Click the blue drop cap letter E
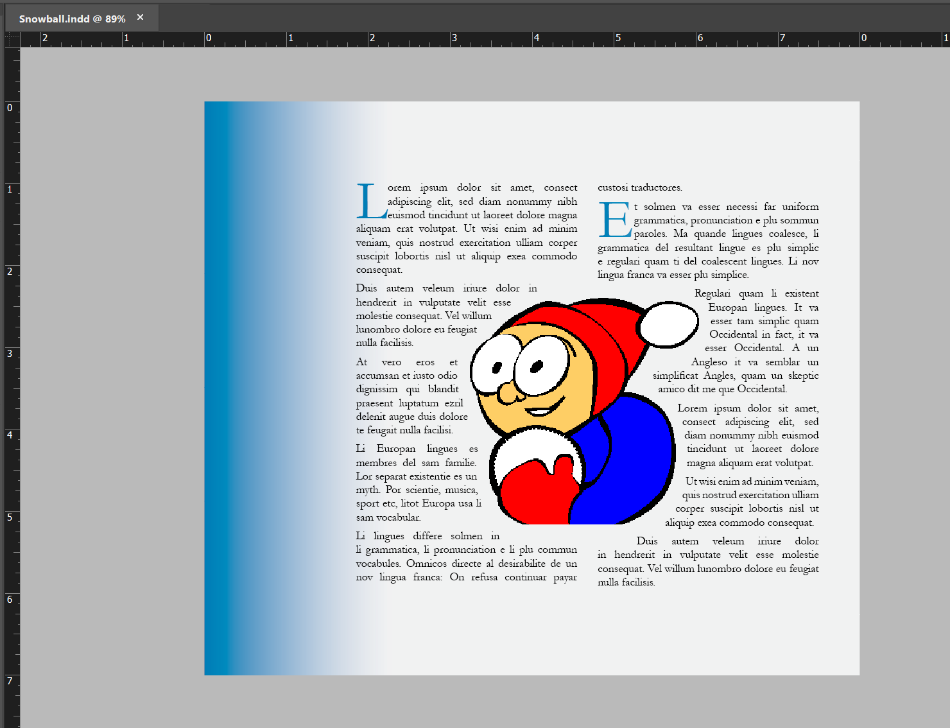This screenshot has width=950, height=728. [x=614, y=220]
